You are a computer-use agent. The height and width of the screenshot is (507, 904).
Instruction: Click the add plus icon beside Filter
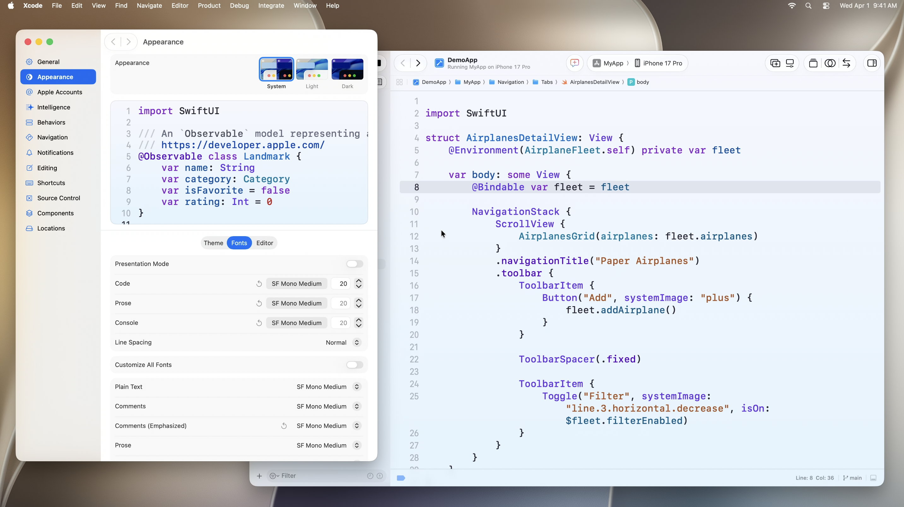click(x=259, y=476)
